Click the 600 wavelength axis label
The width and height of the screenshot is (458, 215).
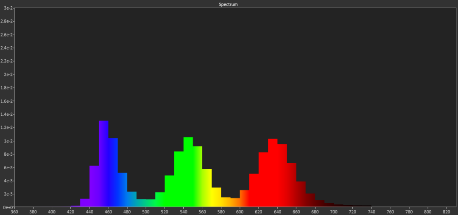click(x=240, y=212)
